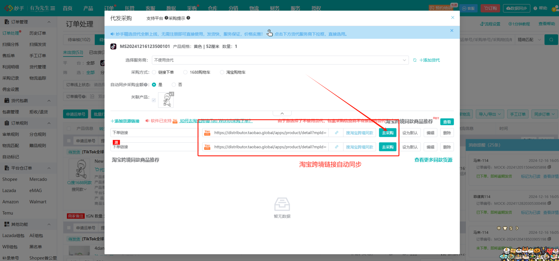559x261 pixels.
Task: Open the 财务 top menu
Action: click(275, 8)
